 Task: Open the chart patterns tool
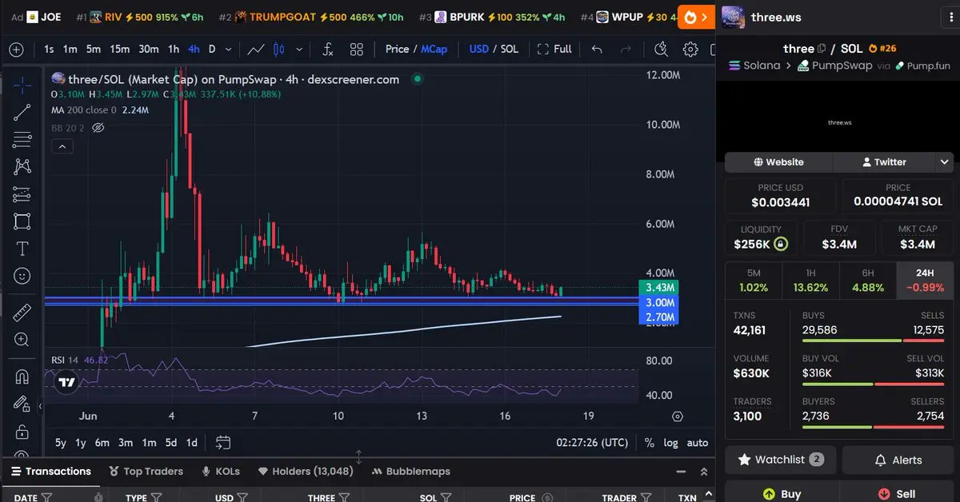(22, 166)
